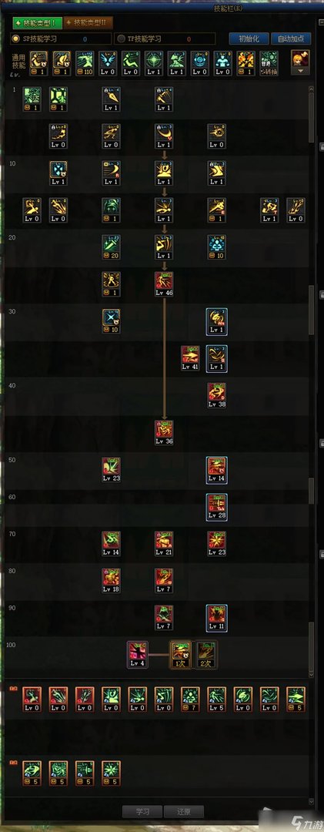Select the Lv 11 highlighted skill icon
Image resolution: width=324 pixels, height=832 pixels.
click(x=216, y=617)
